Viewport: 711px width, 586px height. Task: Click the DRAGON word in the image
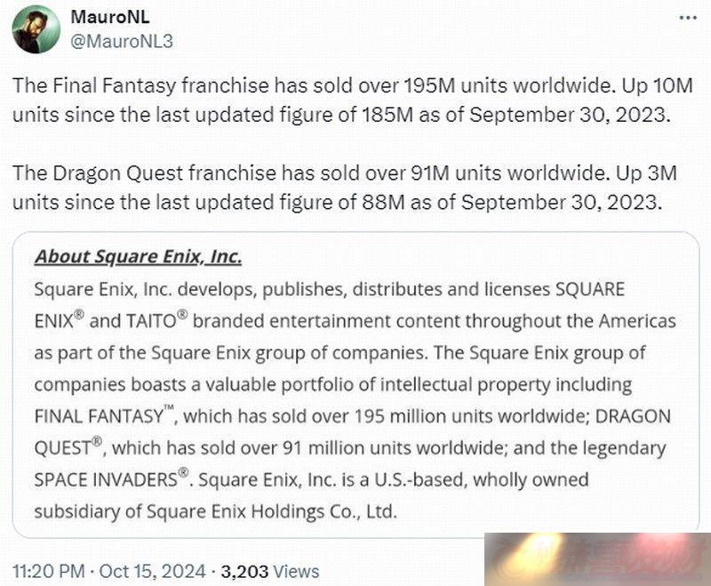click(633, 416)
